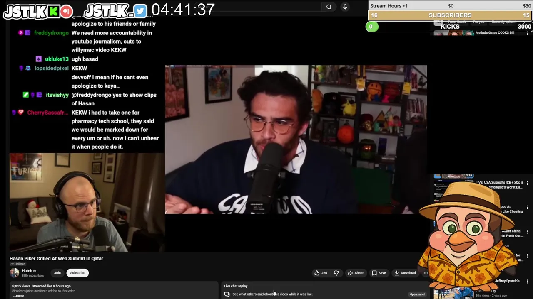Open options menu for Like Cheating video
533x299 pixels.
click(527, 208)
